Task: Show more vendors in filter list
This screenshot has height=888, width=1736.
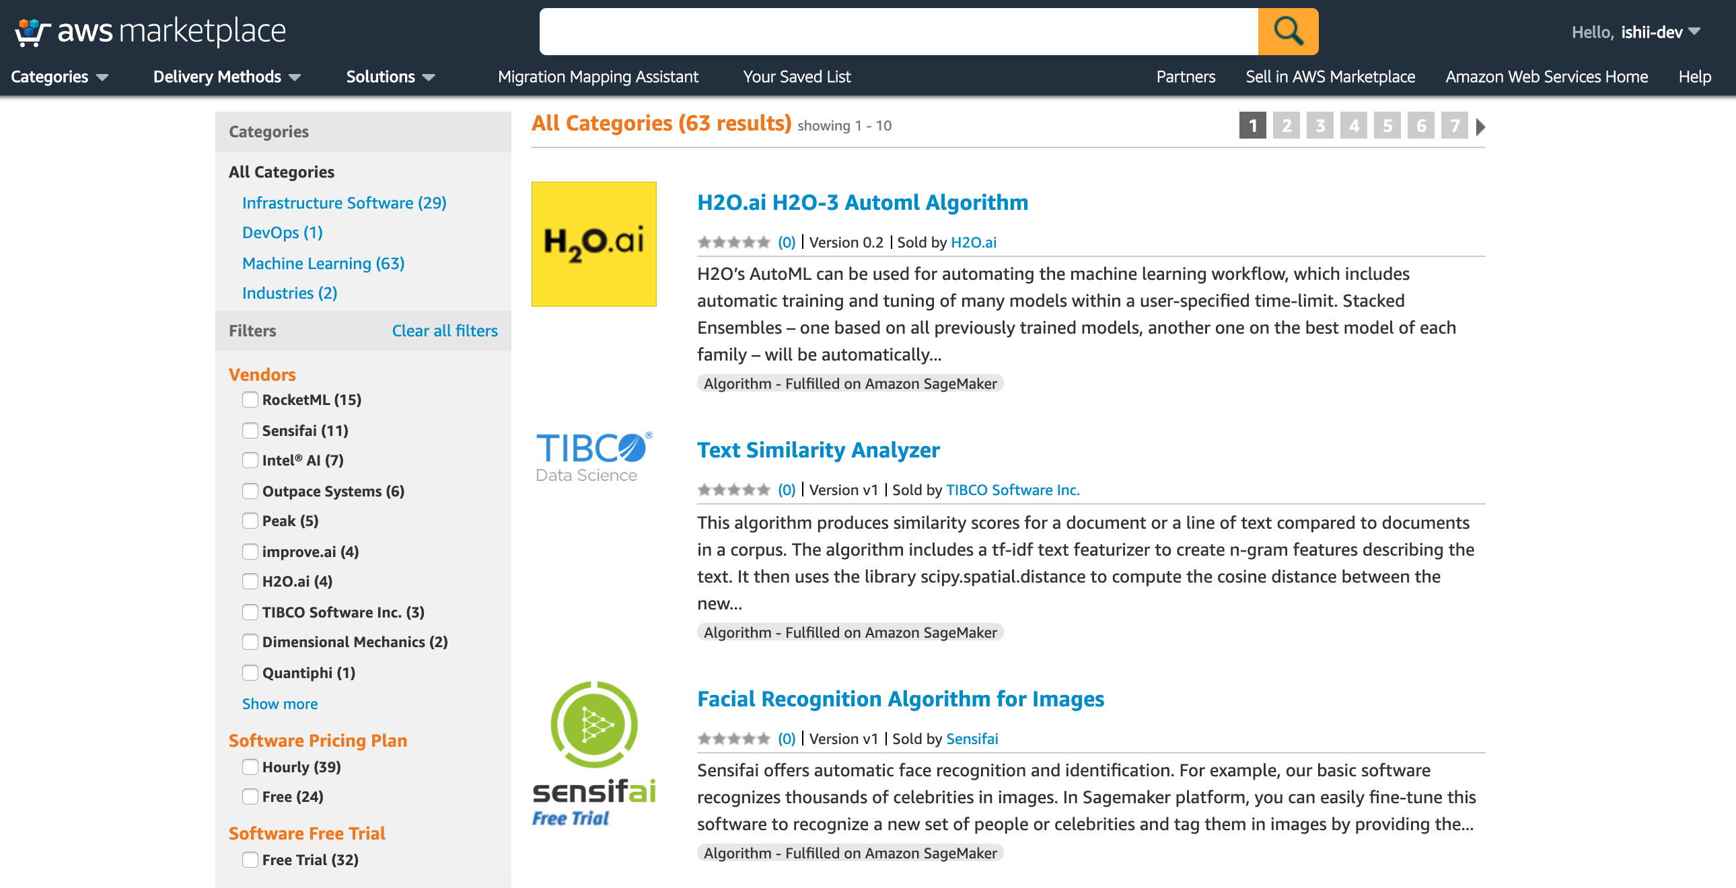Action: pos(280,704)
